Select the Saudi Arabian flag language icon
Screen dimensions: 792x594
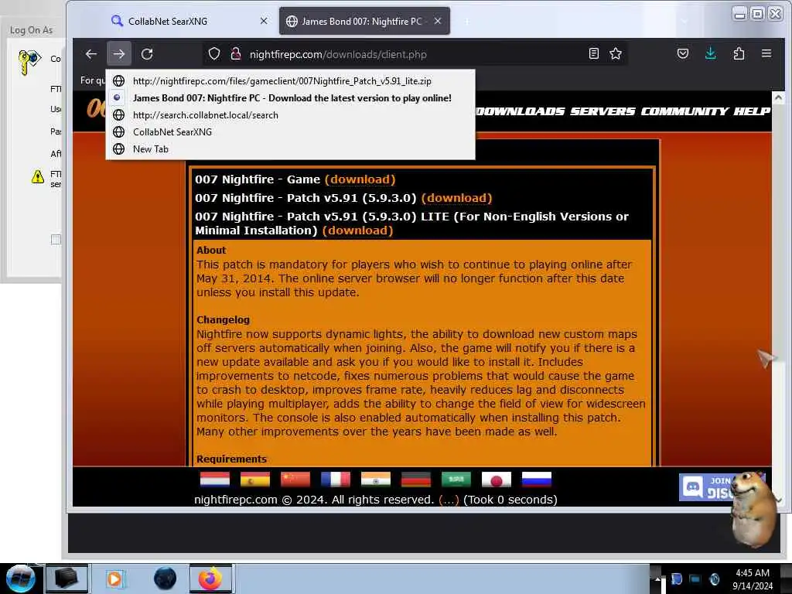point(456,479)
